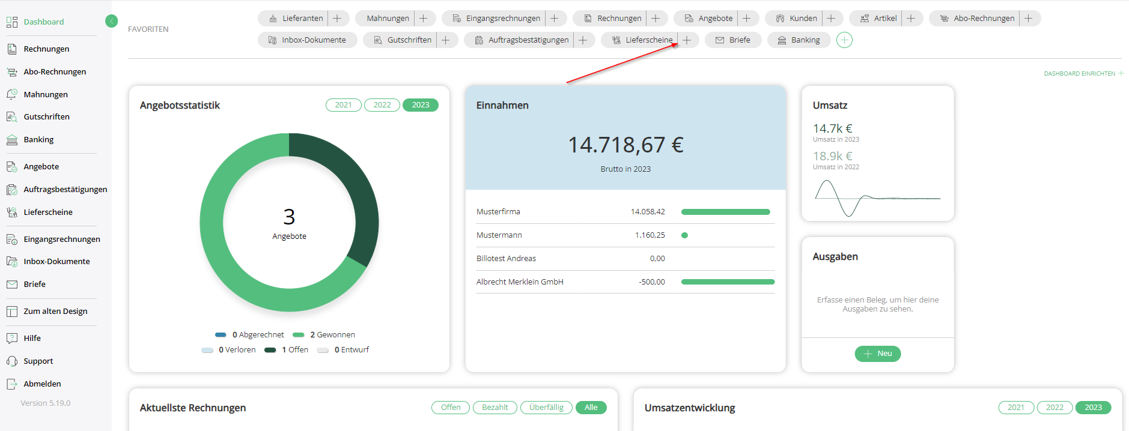This screenshot has height=431, width=1129.
Task: Open Angebote in the sidebar
Action: pos(41,167)
